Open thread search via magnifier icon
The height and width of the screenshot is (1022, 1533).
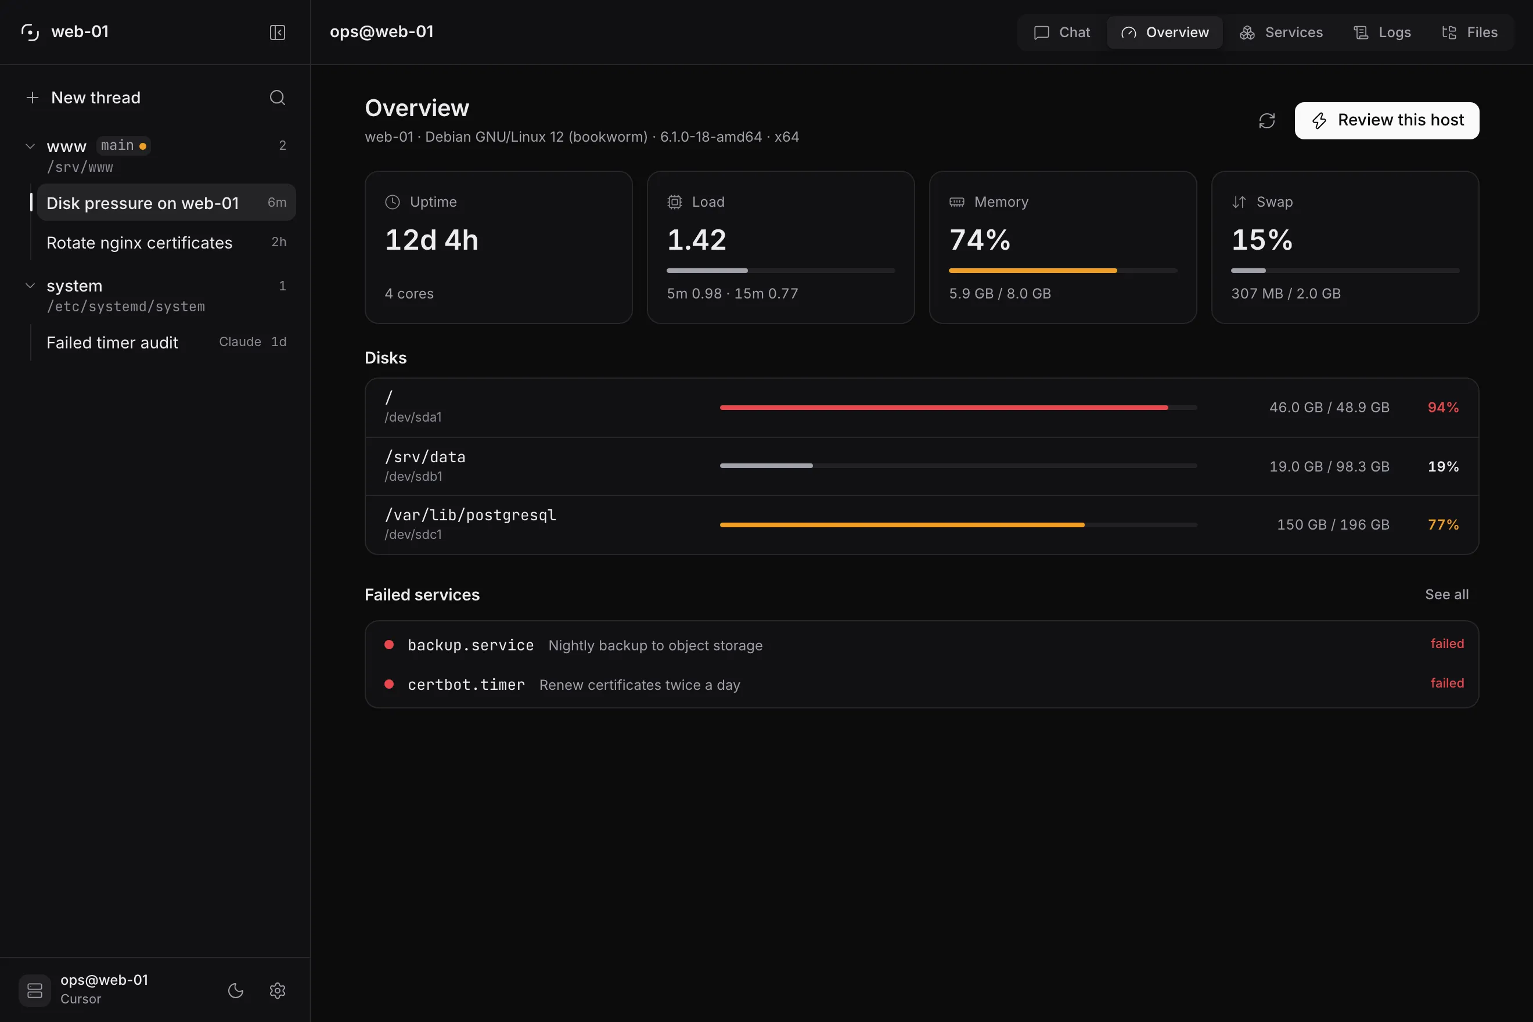[x=277, y=98]
